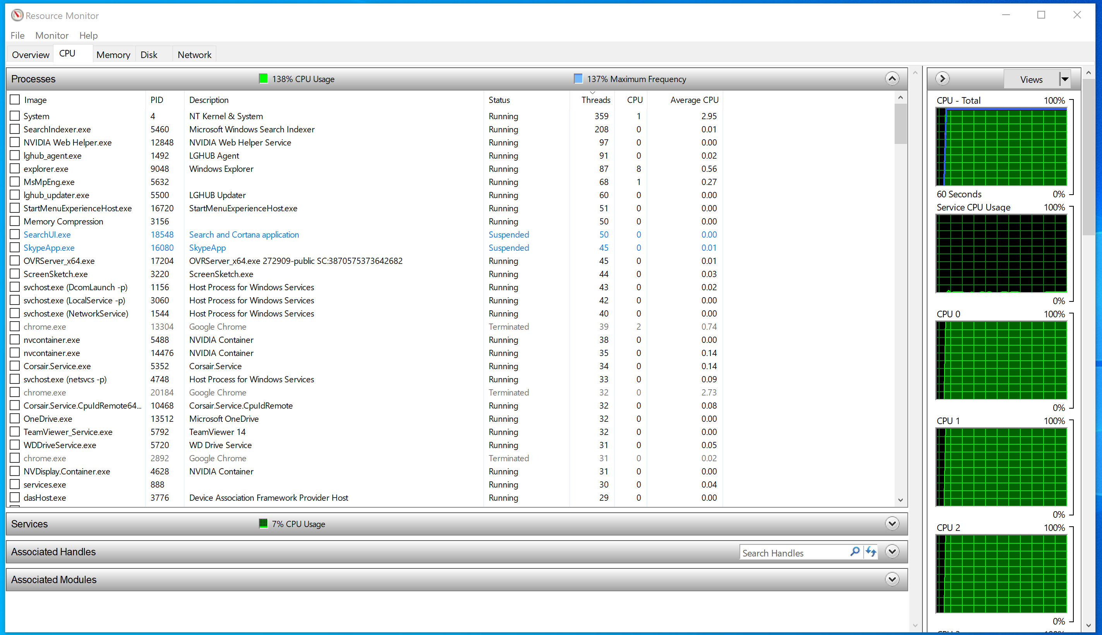Collapse the graph pane with the arrow button
This screenshot has width=1102, height=635.
point(943,79)
